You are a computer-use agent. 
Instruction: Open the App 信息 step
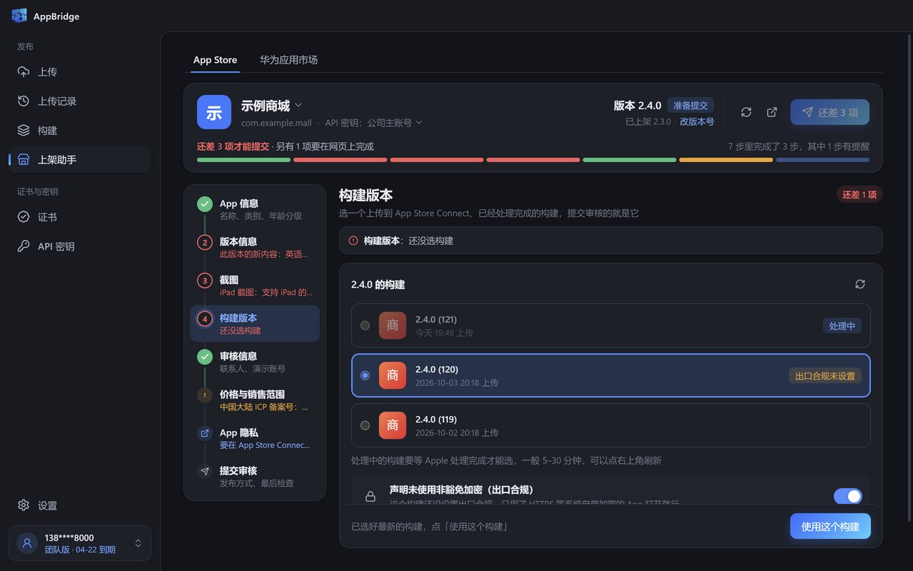pos(255,209)
